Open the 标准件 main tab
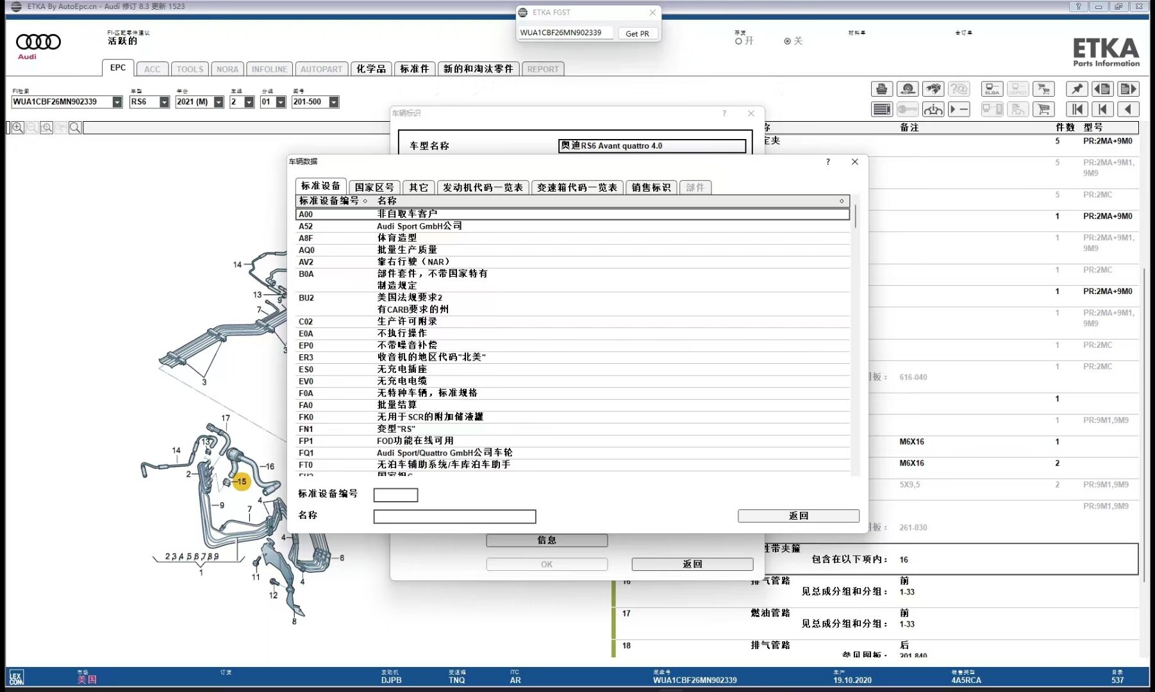Viewport: 1155px width, 692px height. (x=414, y=69)
